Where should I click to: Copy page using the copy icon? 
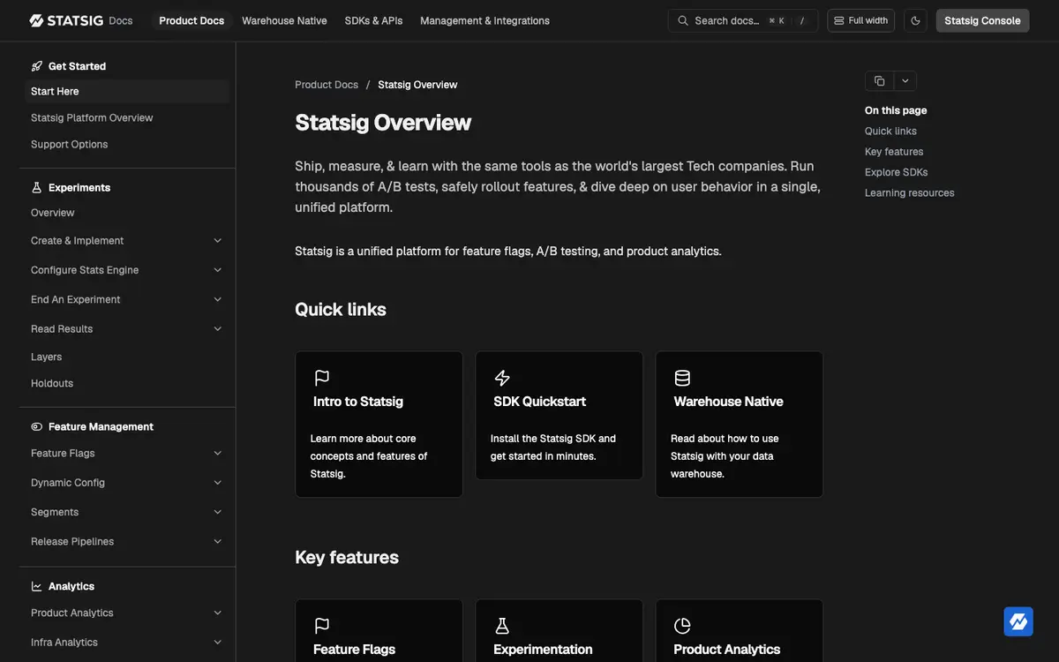tap(880, 81)
